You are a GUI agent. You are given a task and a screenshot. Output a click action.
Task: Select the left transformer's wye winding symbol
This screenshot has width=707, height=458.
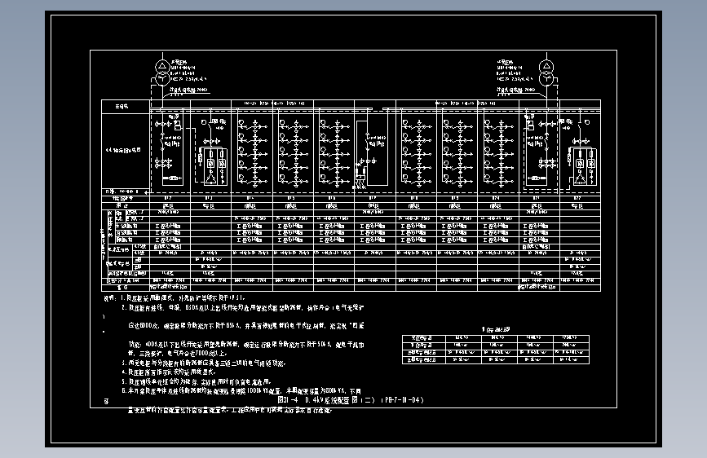coord(162,79)
